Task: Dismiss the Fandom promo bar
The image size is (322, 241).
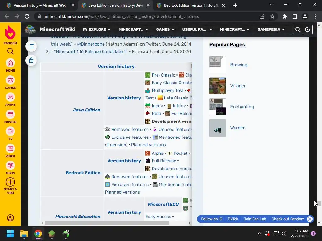Action: pos(310,219)
